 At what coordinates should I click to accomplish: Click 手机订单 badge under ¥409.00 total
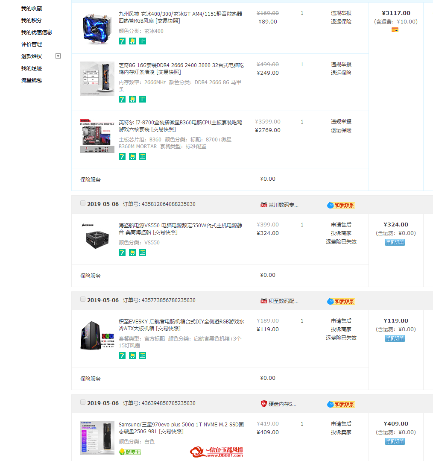[395, 441]
